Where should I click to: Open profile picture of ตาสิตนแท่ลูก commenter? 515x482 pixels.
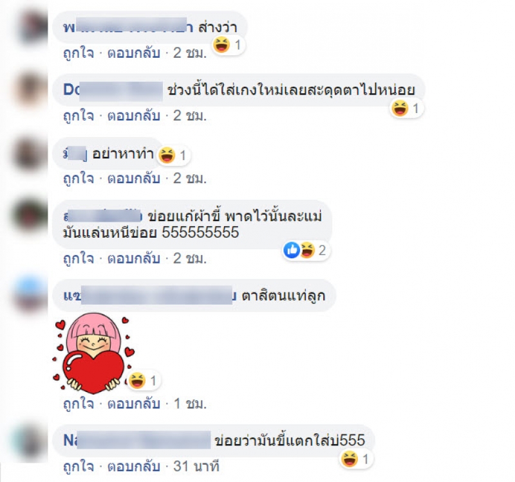coord(30,295)
